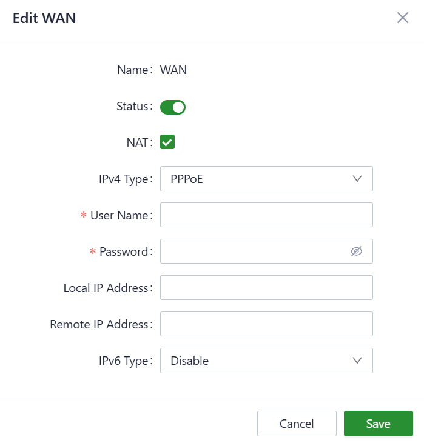Screen dimensions: 424x446
Task: Focus the Remote IP Address input box
Action: tap(266, 324)
